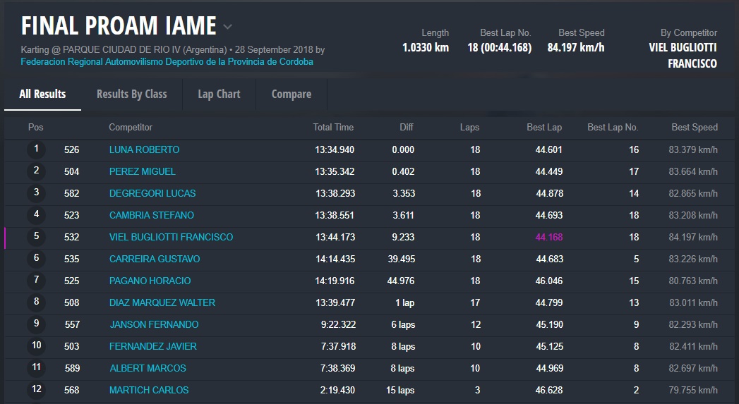Click the Total Time column header
This screenshot has width=739, height=404.
pos(333,128)
